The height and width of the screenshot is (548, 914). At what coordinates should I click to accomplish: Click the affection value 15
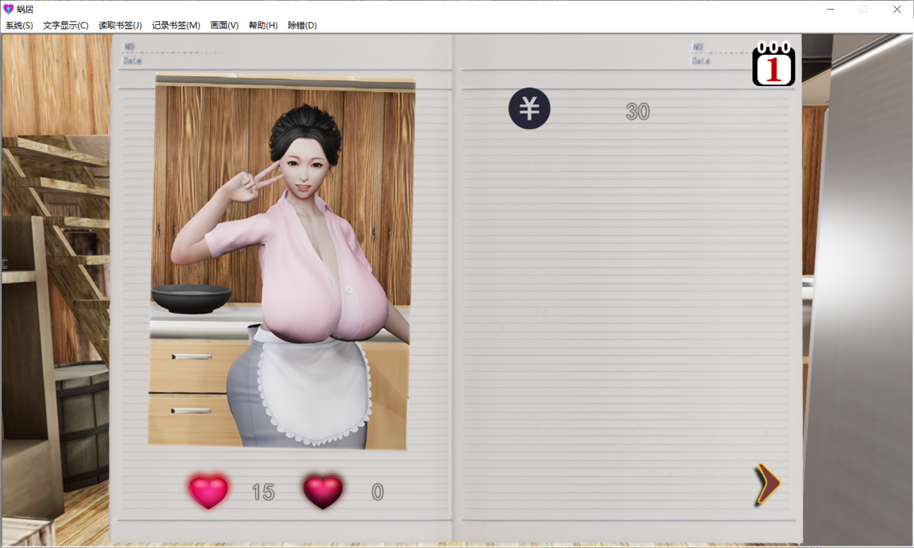pyautogui.click(x=263, y=492)
